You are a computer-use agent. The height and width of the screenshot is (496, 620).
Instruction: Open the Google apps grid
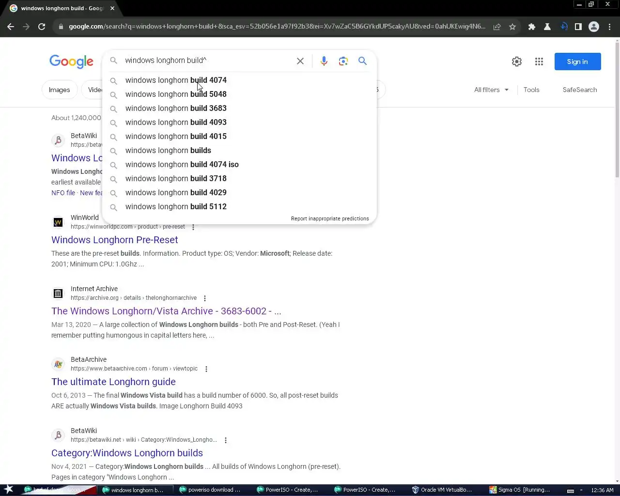pyautogui.click(x=539, y=62)
